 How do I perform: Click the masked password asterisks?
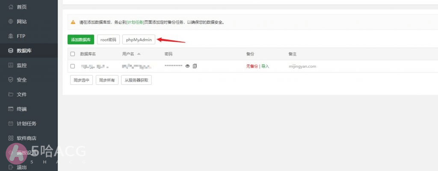coord(174,66)
